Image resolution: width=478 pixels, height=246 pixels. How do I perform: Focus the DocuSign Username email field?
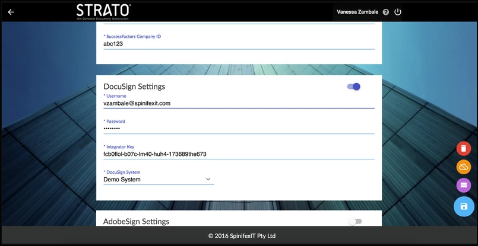coord(238,103)
